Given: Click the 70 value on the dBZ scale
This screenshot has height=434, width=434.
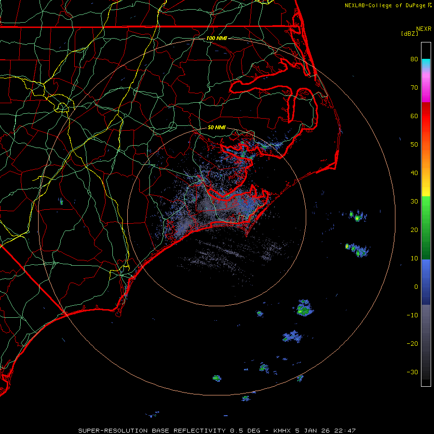Looking at the screenshot, I should [x=414, y=87].
